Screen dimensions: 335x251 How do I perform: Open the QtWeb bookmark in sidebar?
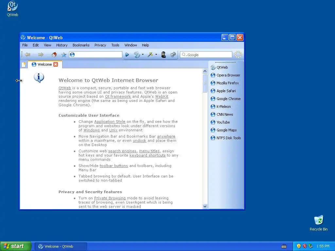pyautogui.click(x=219, y=67)
